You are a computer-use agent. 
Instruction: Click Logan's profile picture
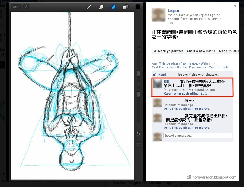click(159, 15)
